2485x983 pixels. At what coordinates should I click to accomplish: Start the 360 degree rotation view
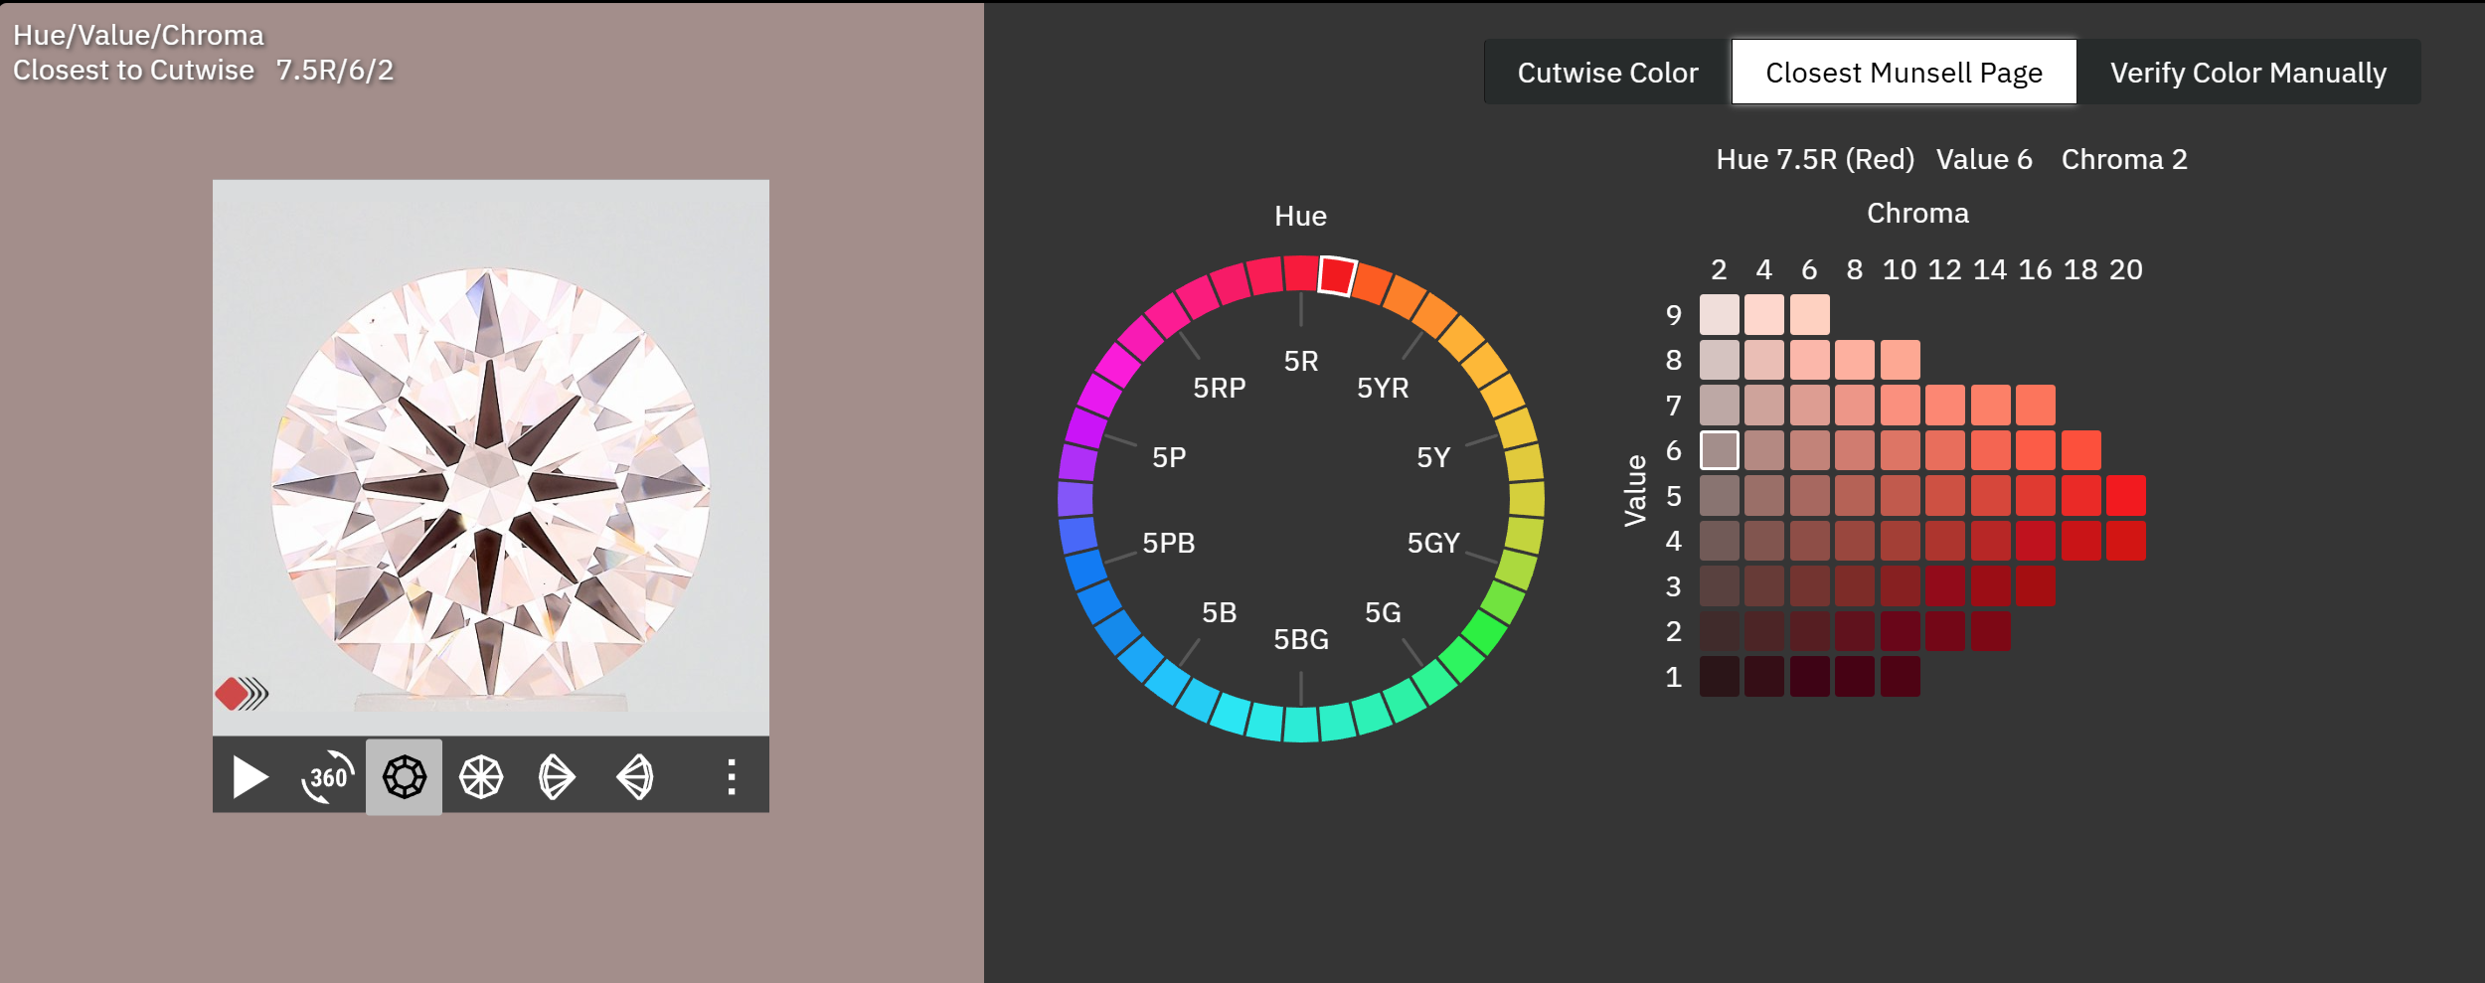(327, 777)
